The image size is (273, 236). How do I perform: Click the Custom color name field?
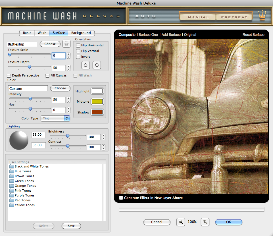pyautogui.click(x=28, y=88)
